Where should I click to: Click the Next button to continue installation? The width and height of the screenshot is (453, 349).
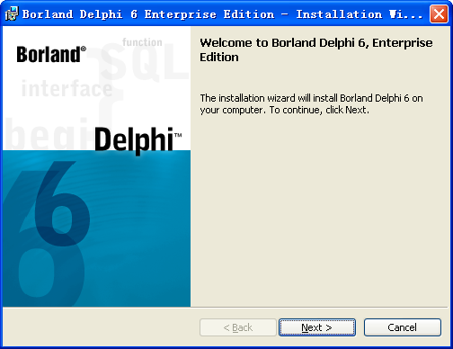(x=317, y=327)
